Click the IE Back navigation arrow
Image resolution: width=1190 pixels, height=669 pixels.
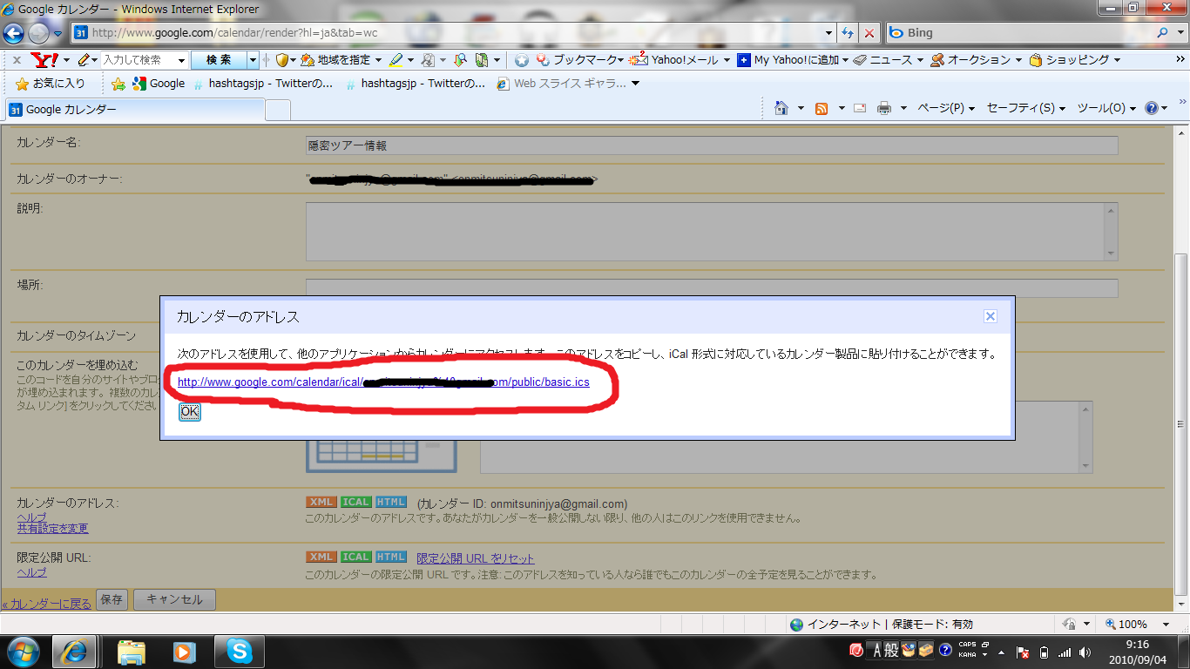coord(14,33)
